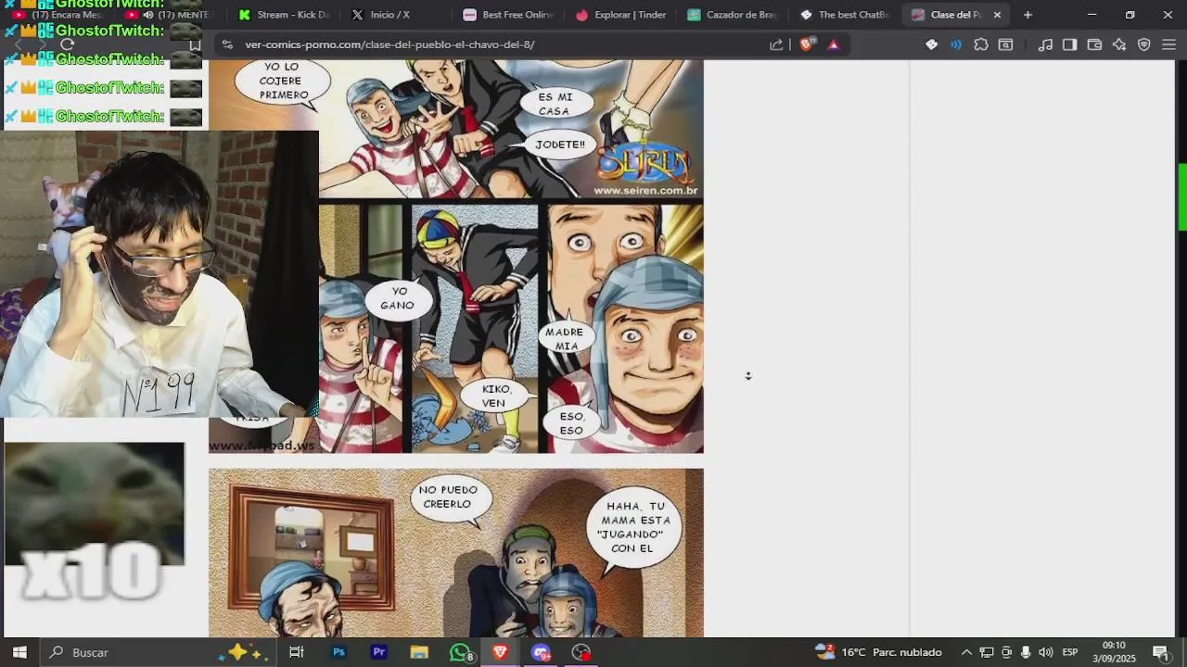View site information icon in address bar

[x=226, y=44]
